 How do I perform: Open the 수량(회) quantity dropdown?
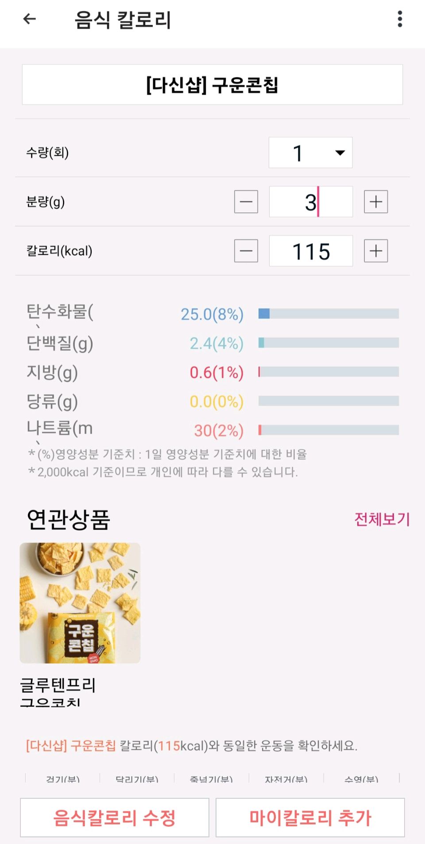[x=310, y=153]
